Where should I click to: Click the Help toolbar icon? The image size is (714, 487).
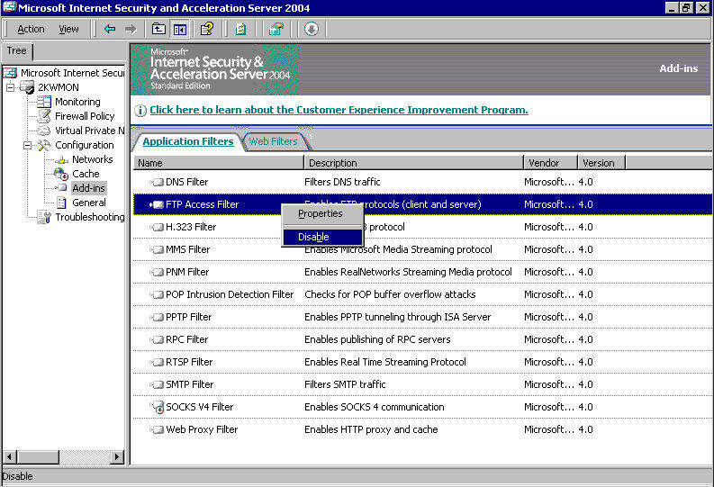[x=207, y=29]
